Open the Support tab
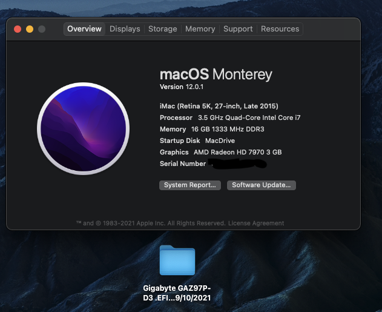 point(238,29)
